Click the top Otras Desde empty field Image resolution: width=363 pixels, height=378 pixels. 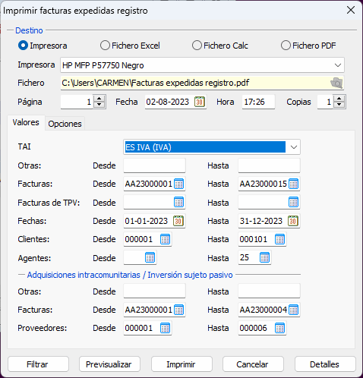point(154,165)
